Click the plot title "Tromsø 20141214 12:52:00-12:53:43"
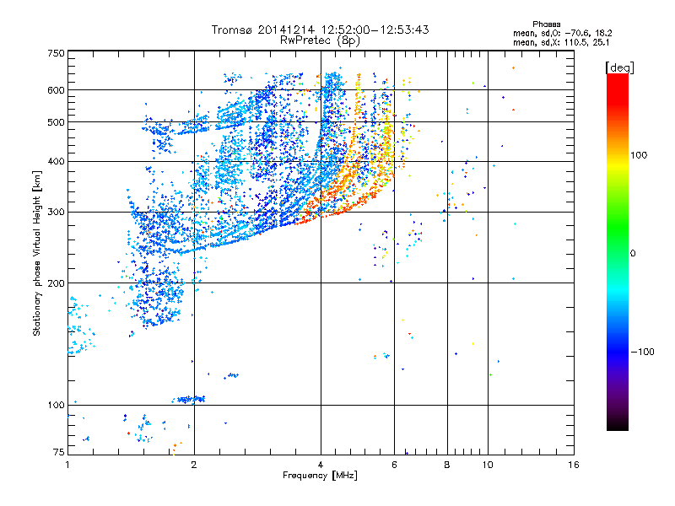Viewport: 675px width, 506px height. coord(320,30)
